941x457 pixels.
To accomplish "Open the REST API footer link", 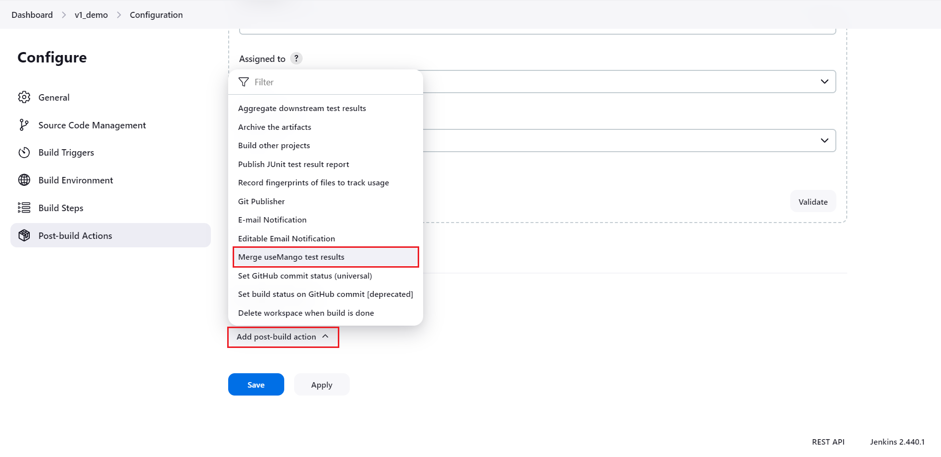I will [828, 442].
